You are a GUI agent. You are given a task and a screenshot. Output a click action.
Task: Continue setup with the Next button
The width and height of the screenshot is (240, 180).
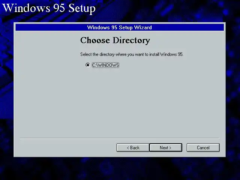coord(166,147)
